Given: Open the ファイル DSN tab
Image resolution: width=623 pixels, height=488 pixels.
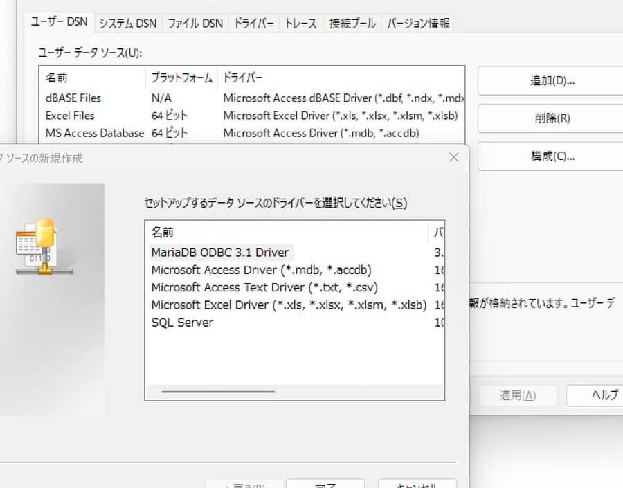Looking at the screenshot, I should 195,23.
